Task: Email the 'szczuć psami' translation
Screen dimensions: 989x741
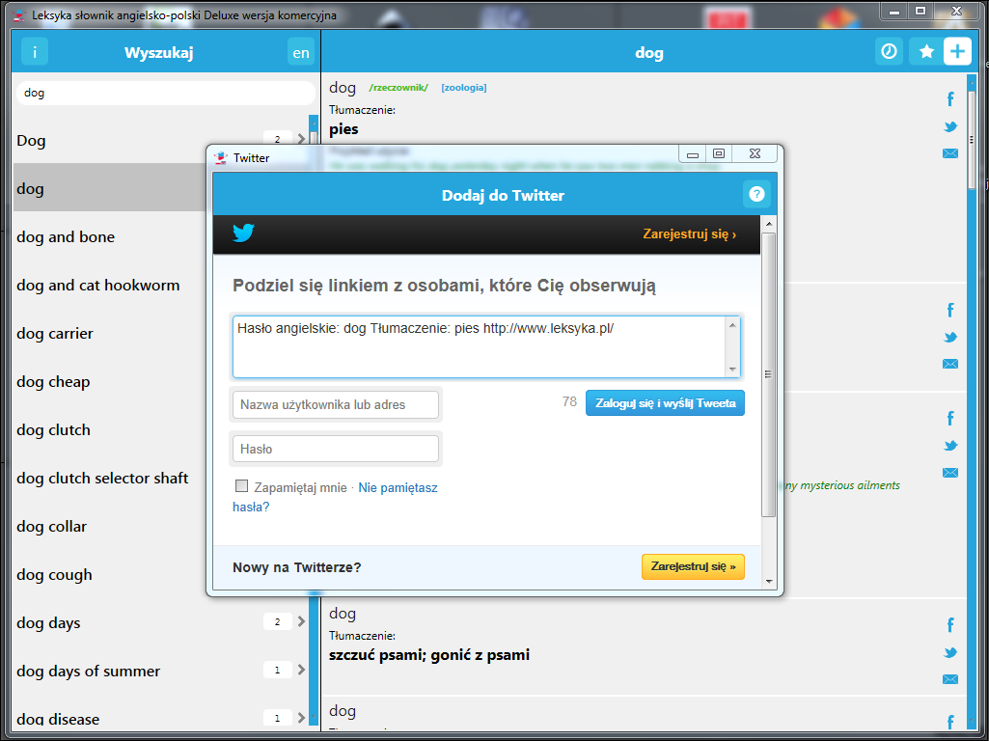Action: pos(949,679)
